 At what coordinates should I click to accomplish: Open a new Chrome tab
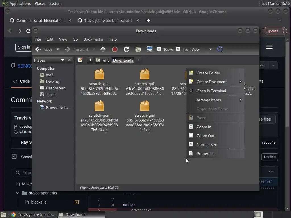148,20
